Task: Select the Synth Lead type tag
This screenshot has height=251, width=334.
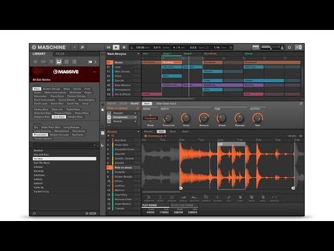Action: (40, 104)
